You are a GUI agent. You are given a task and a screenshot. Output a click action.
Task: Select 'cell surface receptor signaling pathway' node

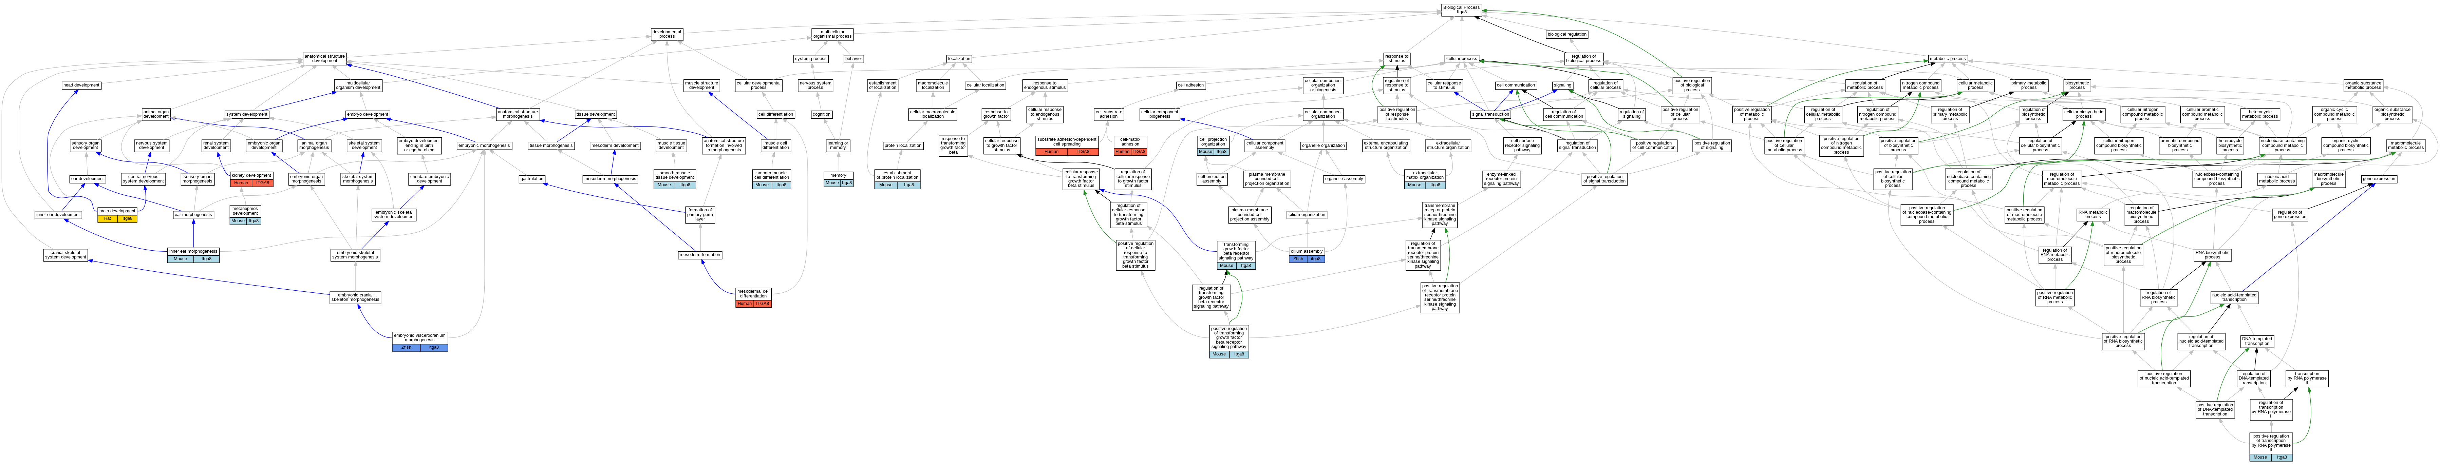tap(1521, 146)
